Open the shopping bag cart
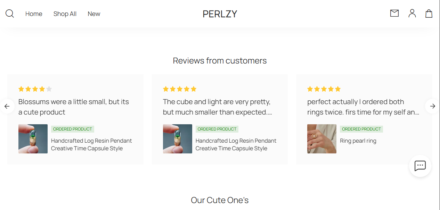The image size is (440, 210). coord(429,14)
